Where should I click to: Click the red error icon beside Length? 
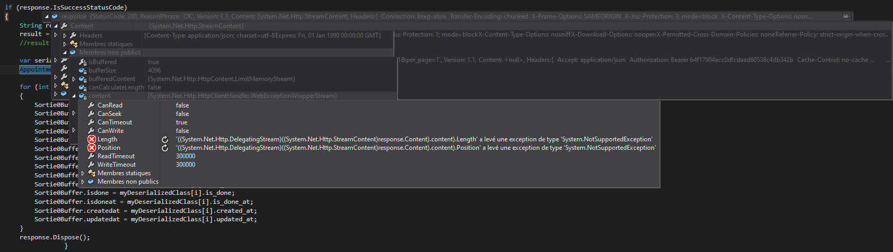tap(91, 139)
